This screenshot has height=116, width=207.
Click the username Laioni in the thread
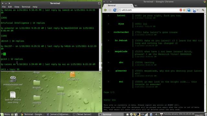(121, 15)
